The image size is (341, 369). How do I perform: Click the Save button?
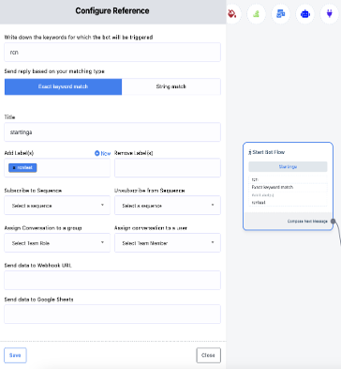click(15, 355)
